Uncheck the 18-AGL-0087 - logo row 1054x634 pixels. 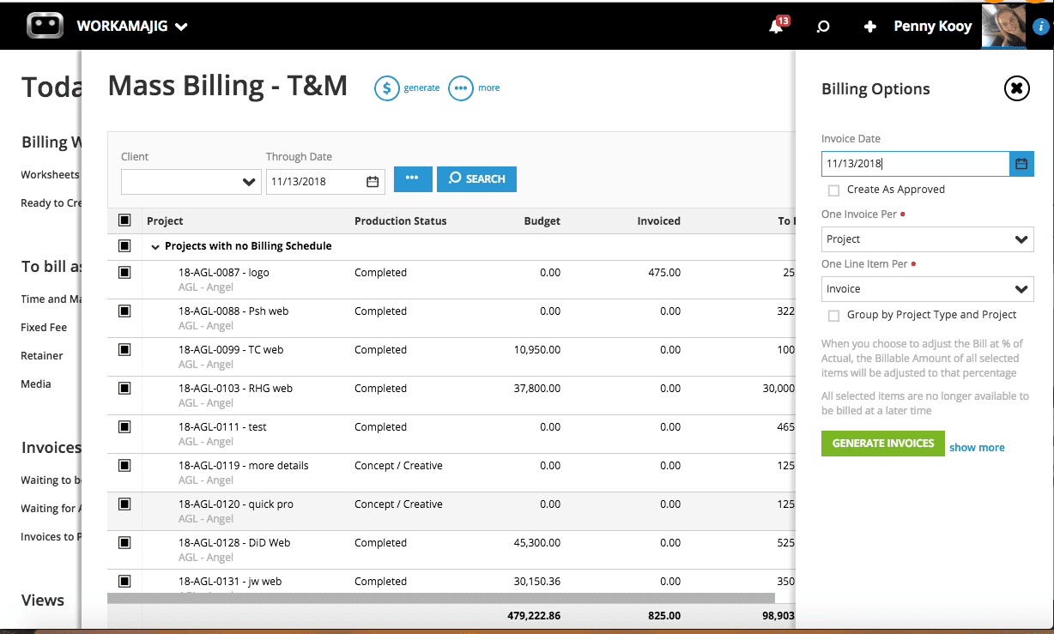[124, 272]
